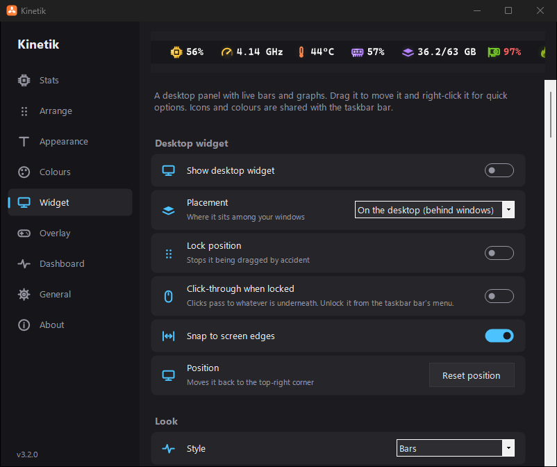
Task: Open the General settings page
Action: (70, 294)
